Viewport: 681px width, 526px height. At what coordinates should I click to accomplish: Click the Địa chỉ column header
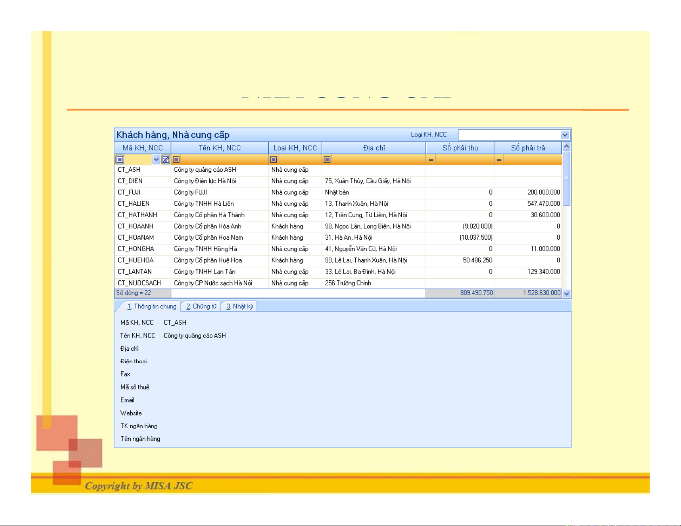point(374,148)
